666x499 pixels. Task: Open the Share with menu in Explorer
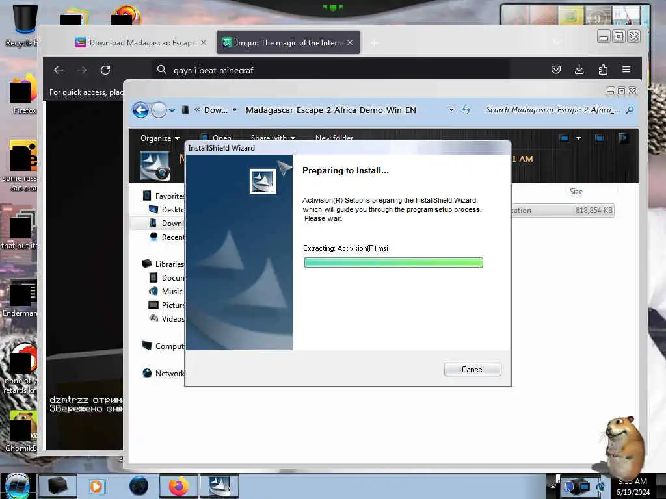click(x=273, y=138)
